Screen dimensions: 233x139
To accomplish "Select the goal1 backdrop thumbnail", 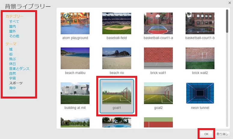I will (117, 93).
